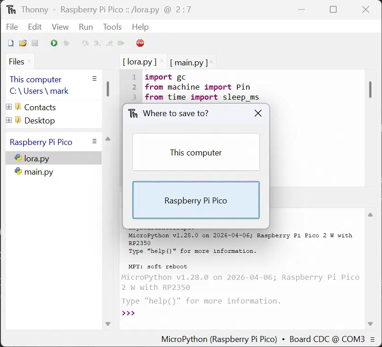
Task: Expand the Contacts folder tree node
Action: coord(9,107)
